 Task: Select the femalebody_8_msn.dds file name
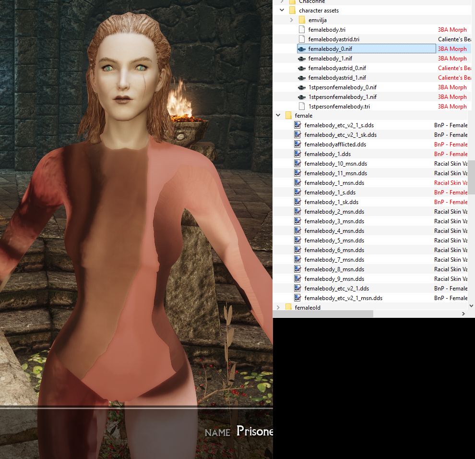[x=334, y=269]
